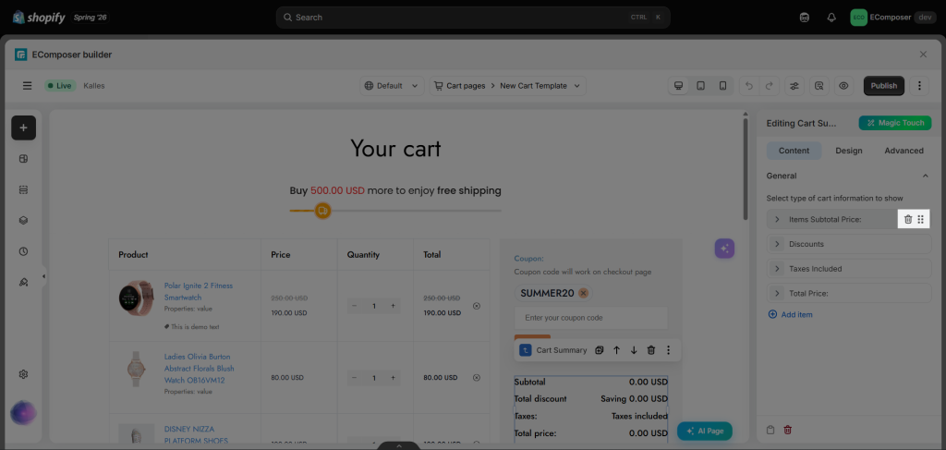Focus the Shopify Search field
The image size is (946, 450).
coord(472,18)
